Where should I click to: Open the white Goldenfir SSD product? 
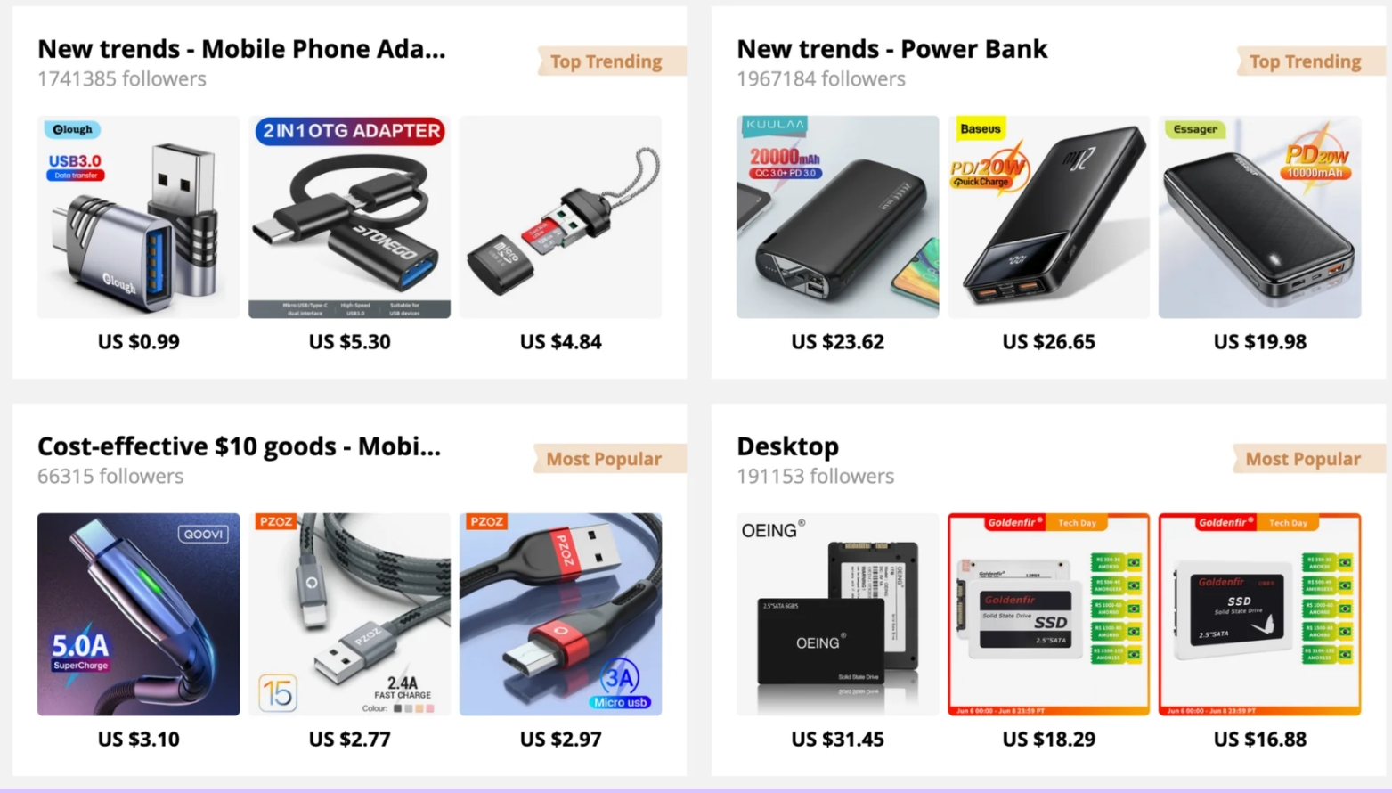pos(1048,614)
